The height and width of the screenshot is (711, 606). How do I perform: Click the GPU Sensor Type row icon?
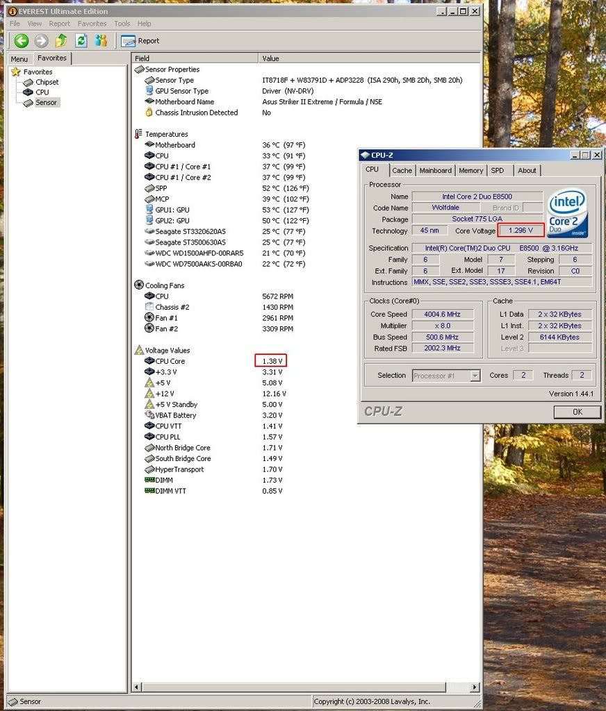click(x=149, y=91)
